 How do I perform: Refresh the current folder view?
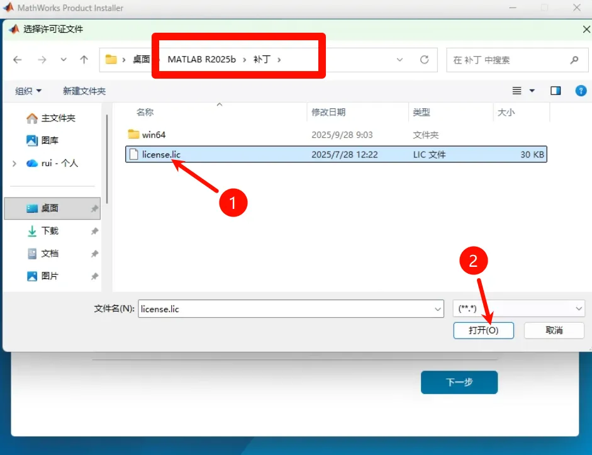click(425, 60)
